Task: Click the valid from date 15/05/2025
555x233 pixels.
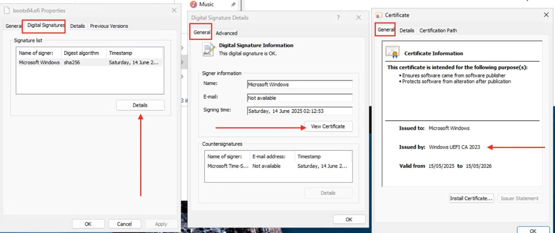Action: pyautogui.click(x=441, y=166)
